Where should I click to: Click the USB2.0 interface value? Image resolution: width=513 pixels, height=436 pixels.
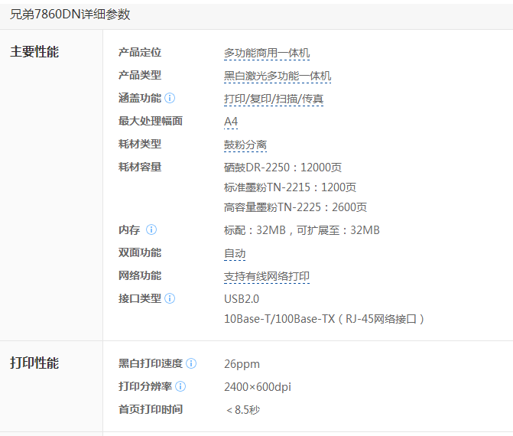pos(242,299)
